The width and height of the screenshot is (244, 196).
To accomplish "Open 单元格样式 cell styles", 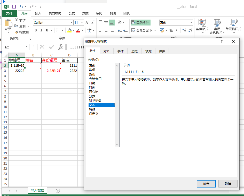I will coord(233,26).
